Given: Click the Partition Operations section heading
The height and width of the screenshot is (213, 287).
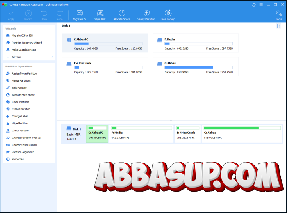Looking at the screenshot, I should click(x=19, y=66).
